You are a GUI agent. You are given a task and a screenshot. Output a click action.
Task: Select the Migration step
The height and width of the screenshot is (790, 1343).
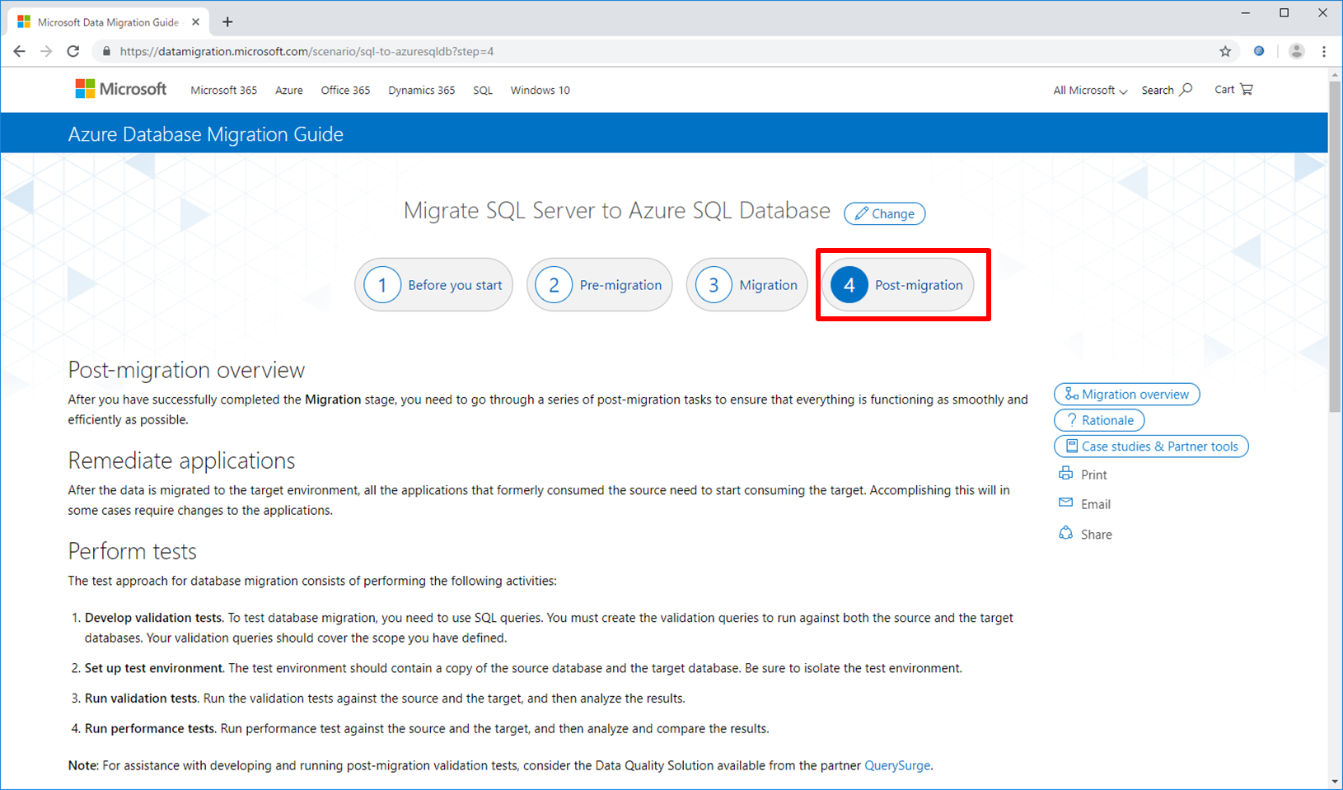(746, 285)
